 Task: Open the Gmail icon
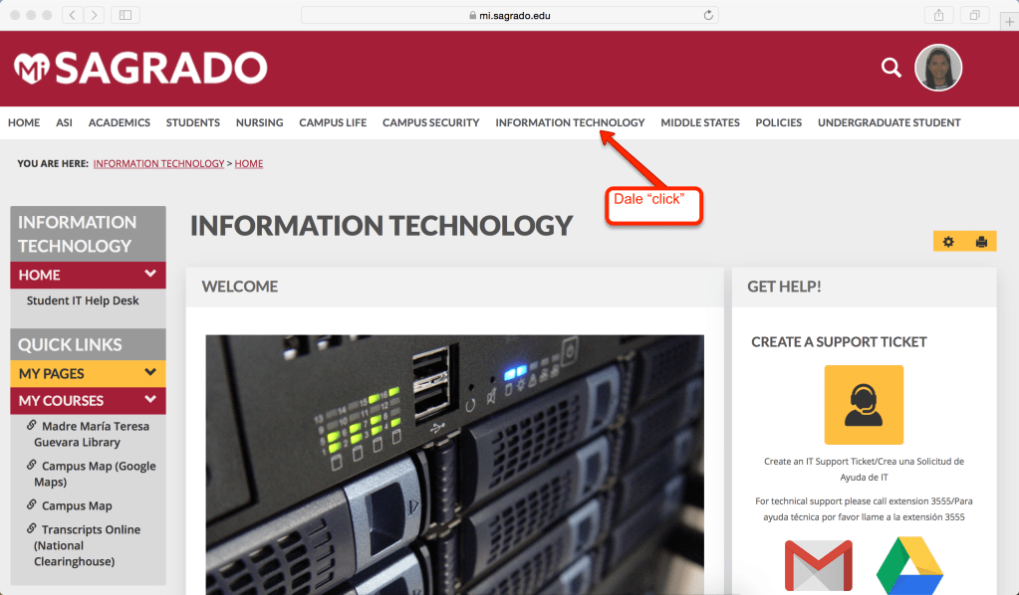point(818,565)
